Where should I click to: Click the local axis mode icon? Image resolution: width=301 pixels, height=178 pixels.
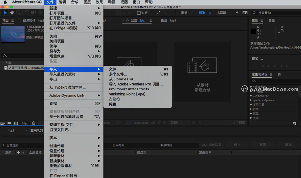[117, 13]
